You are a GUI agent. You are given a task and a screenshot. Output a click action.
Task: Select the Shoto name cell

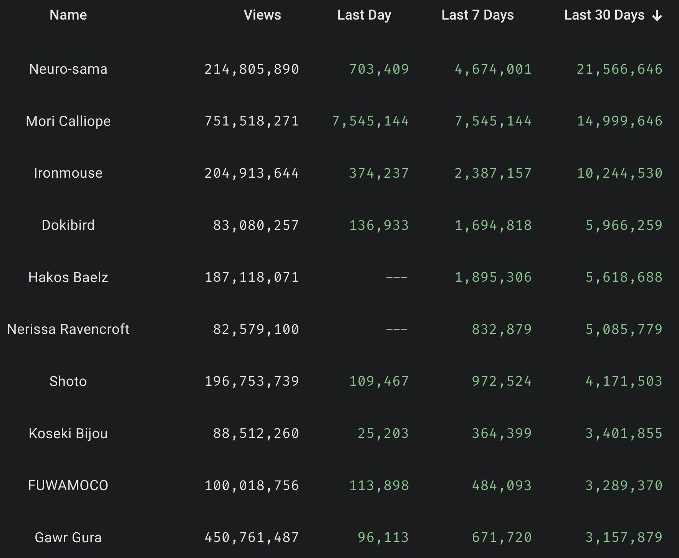click(x=68, y=381)
